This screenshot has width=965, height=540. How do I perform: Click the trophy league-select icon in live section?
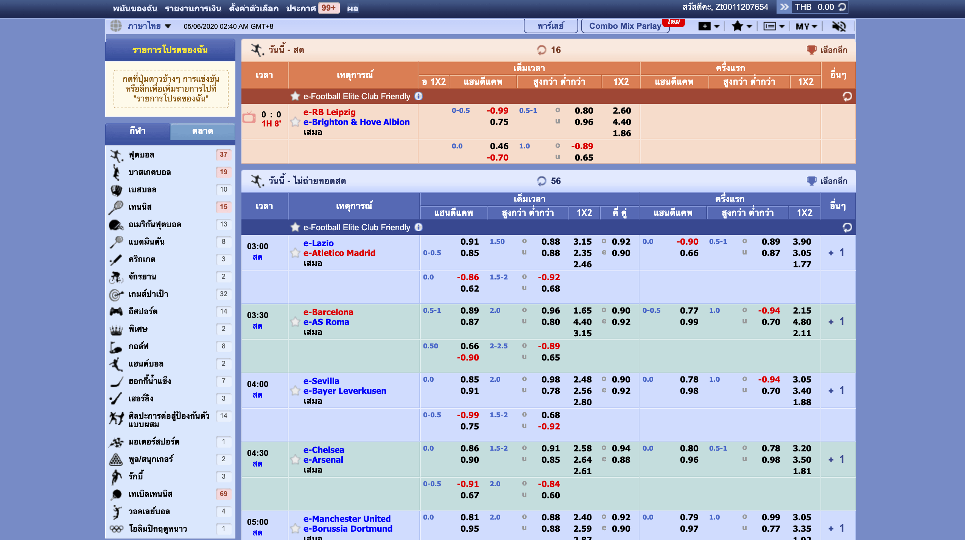tap(811, 50)
